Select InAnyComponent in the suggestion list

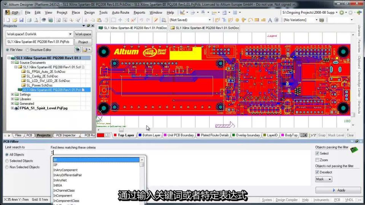point(65,170)
